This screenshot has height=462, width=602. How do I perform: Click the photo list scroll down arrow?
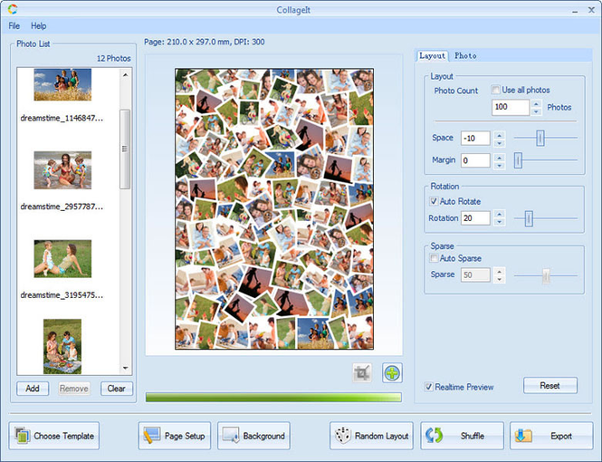pyautogui.click(x=125, y=368)
